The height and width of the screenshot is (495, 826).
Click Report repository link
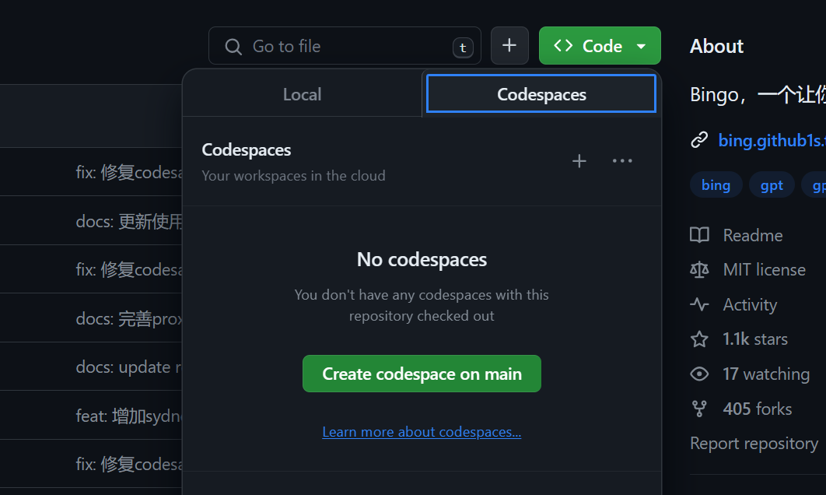point(754,444)
